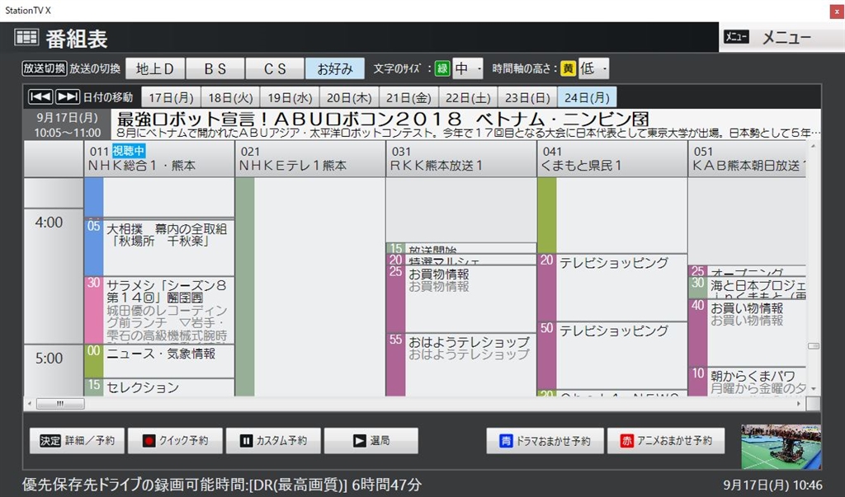The height and width of the screenshot is (497, 845).
Task: Select KAB program お買い物情報 at 40
Action: click(748, 333)
